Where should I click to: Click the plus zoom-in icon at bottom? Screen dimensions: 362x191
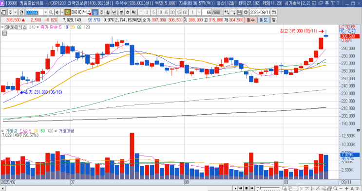point(346,189)
